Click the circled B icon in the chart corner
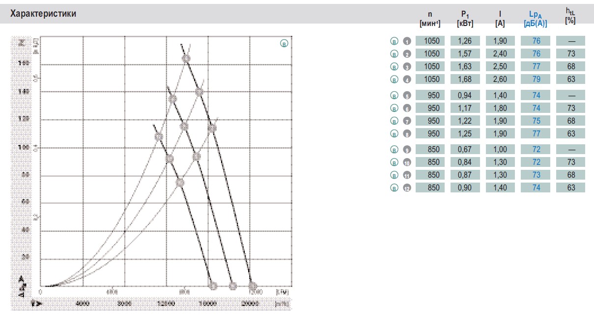 284,44
